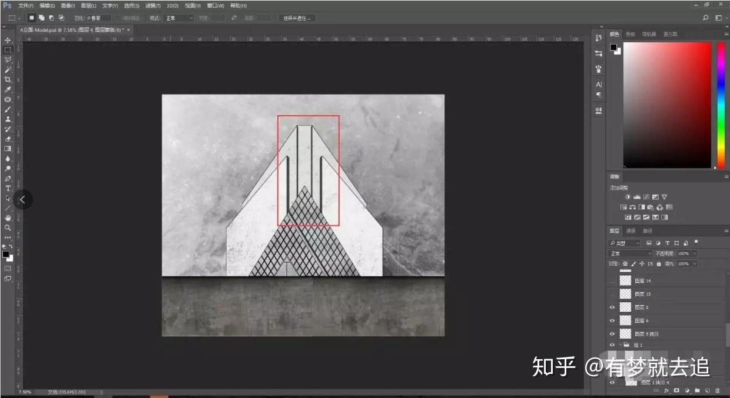The width and height of the screenshot is (730, 398).
Task: Click the left arrow overlay previous button
Action: (x=22, y=199)
